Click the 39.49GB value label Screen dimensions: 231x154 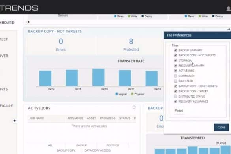coord(221,143)
